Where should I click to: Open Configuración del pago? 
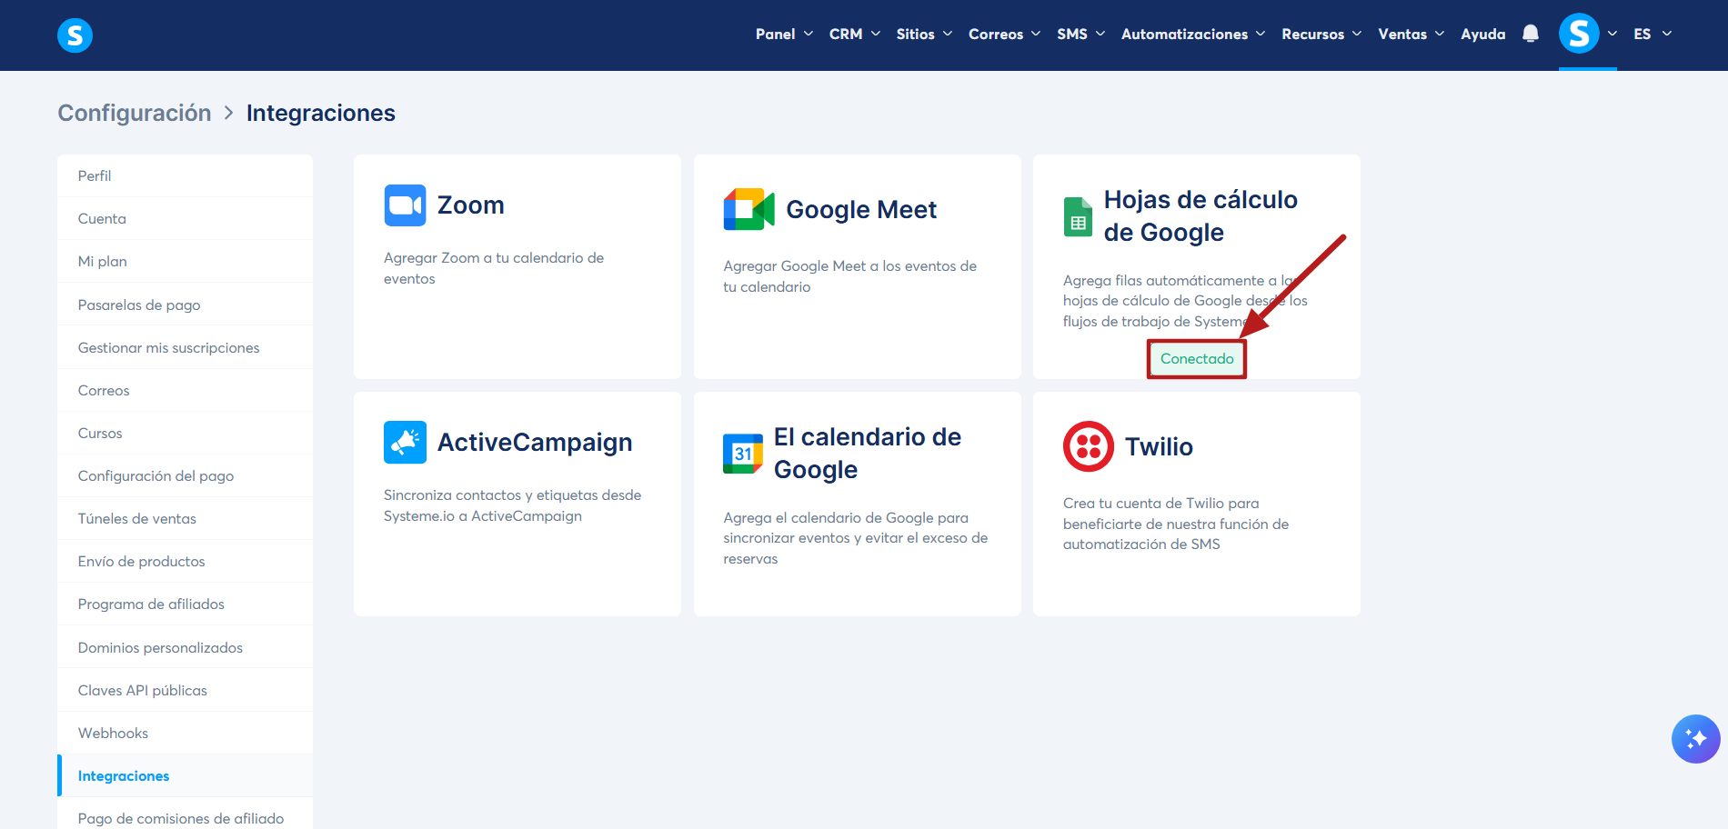[x=185, y=475]
